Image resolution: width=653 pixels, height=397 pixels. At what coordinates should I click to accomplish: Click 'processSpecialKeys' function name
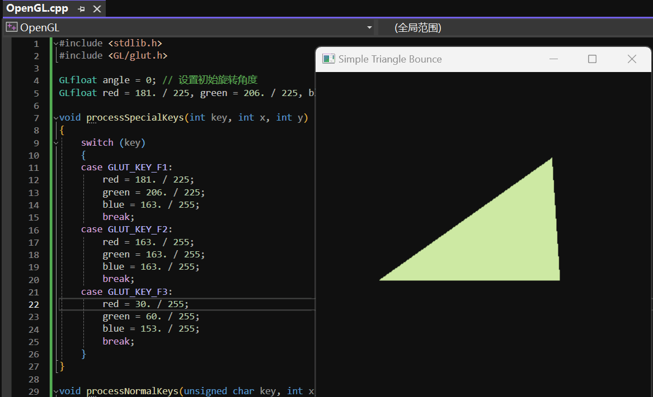coord(135,118)
